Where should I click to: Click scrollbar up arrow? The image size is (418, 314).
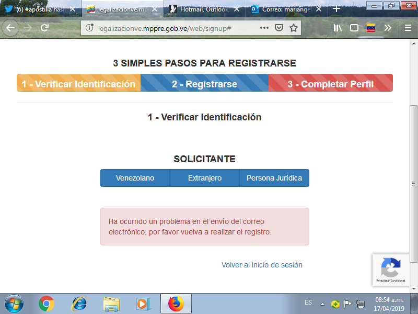(413, 43)
